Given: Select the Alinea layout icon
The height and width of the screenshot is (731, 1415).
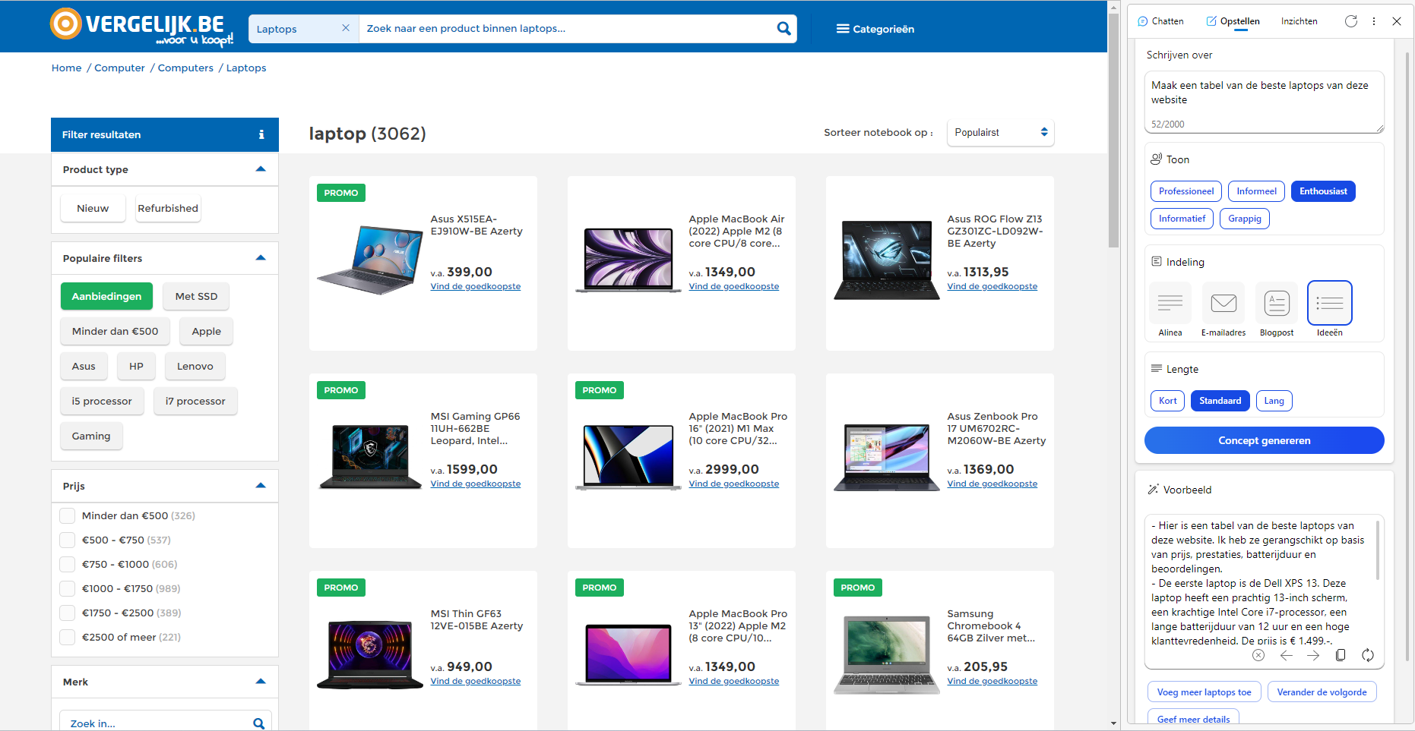Looking at the screenshot, I should pyautogui.click(x=1170, y=303).
